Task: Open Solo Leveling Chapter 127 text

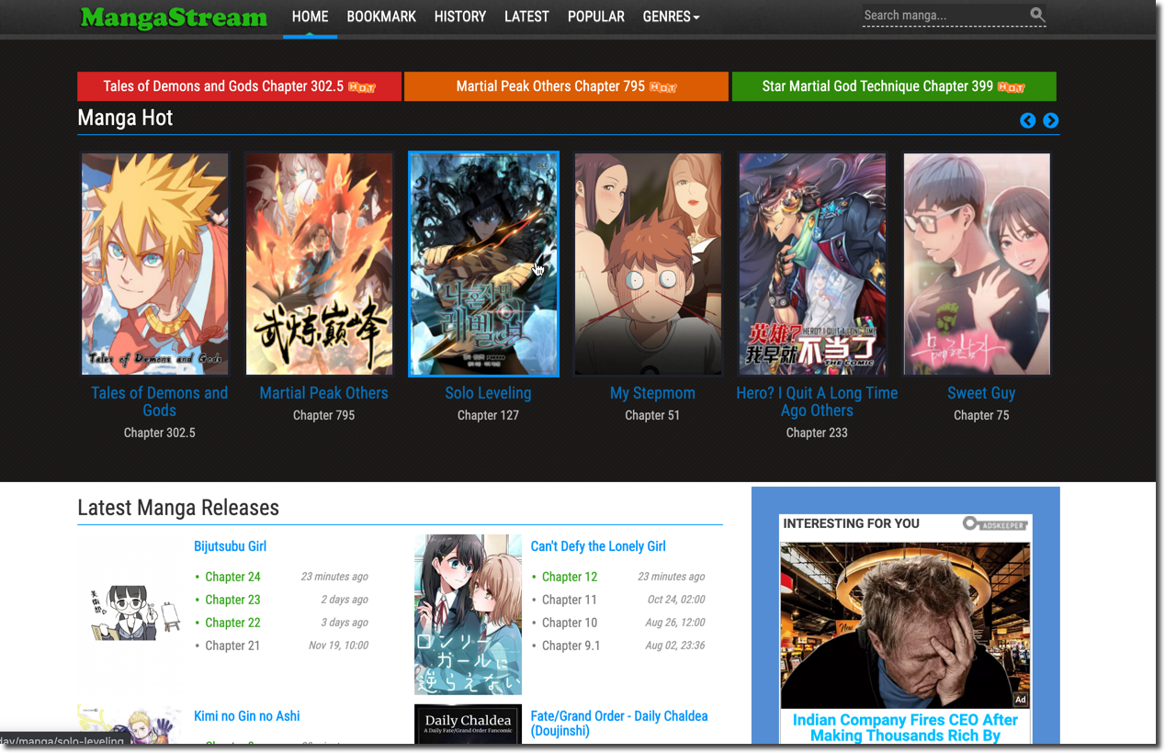Action: pyautogui.click(x=488, y=415)
